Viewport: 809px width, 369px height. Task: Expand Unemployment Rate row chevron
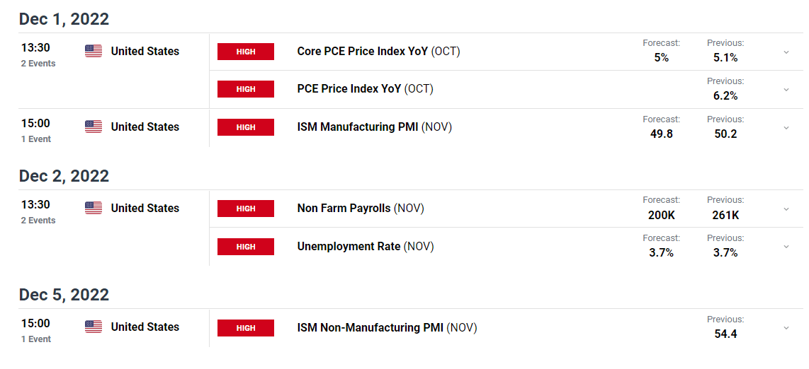pos(786,247)
